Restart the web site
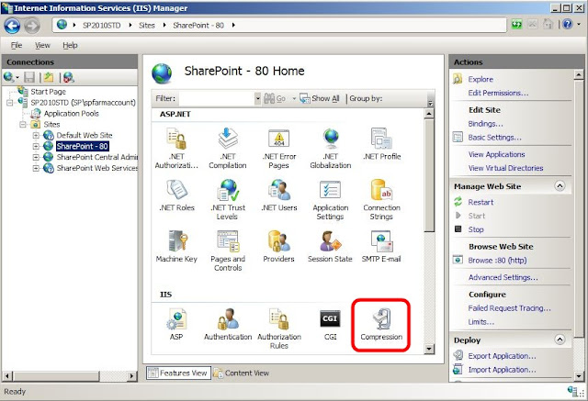This screenshot has height=401, width=588. pos(481,202)
